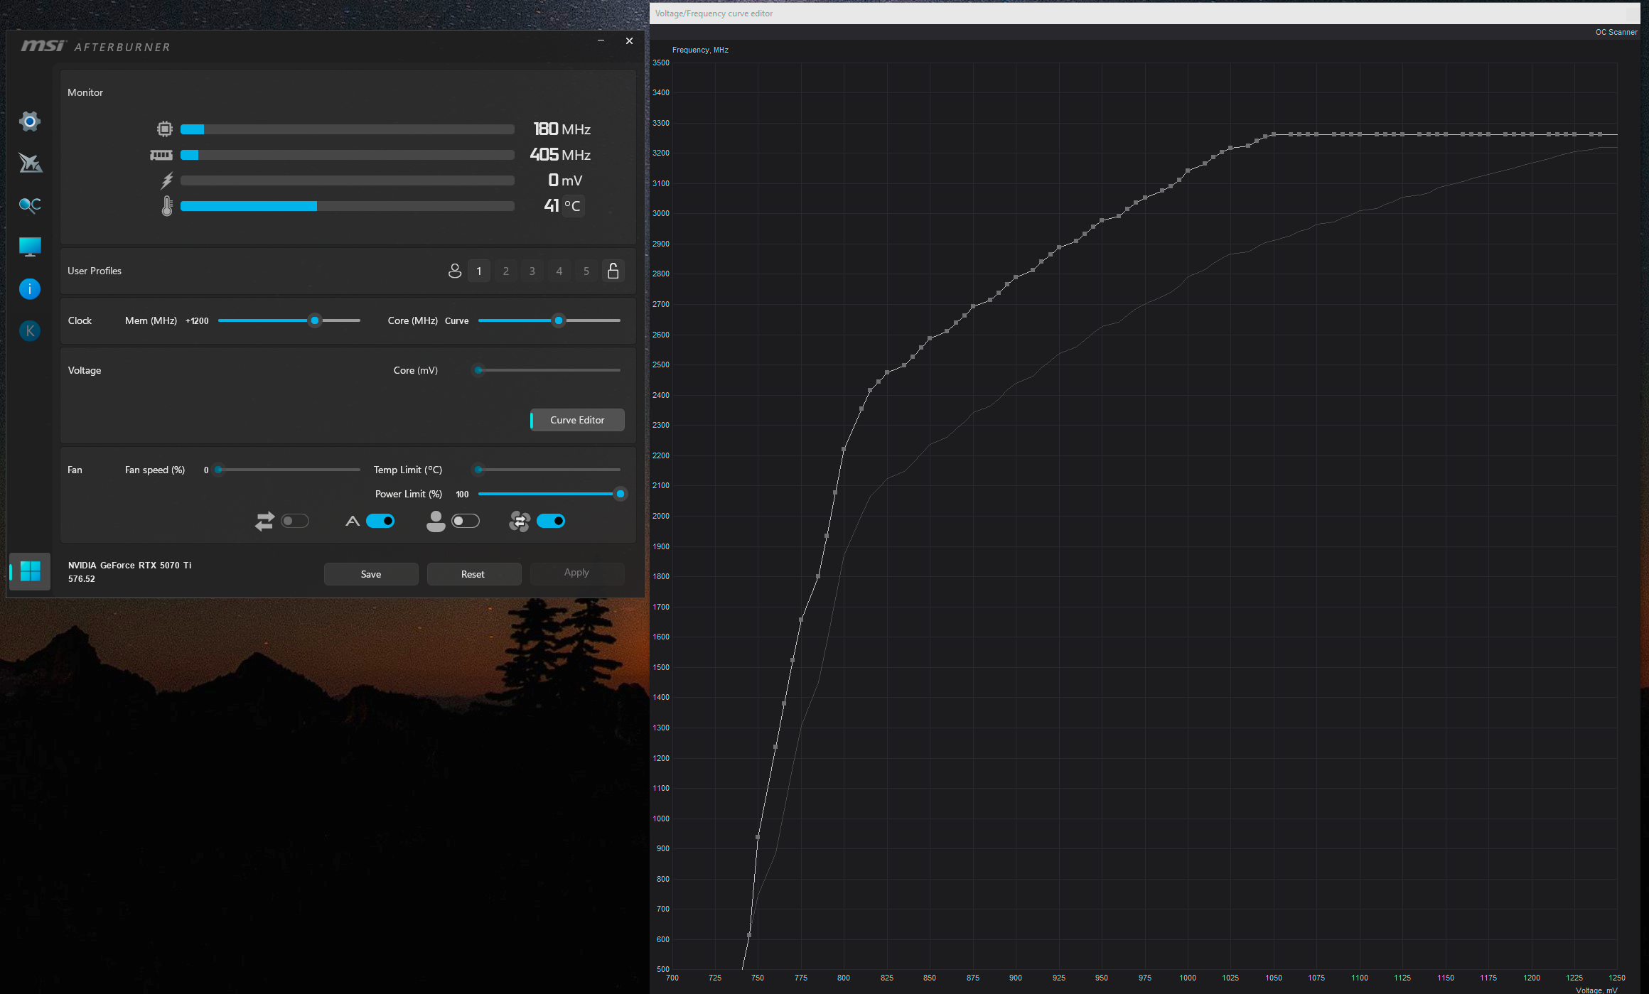Click the fan swap propeller icon
Image resolution: width=1649 pixels, height=994 pixels.
click(x=520, y=522)
